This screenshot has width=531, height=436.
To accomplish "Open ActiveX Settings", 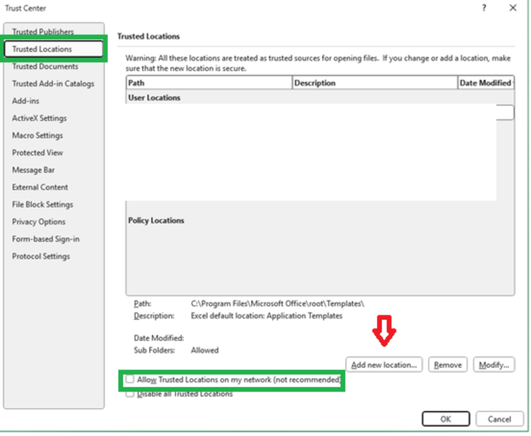I will point(39,118).
